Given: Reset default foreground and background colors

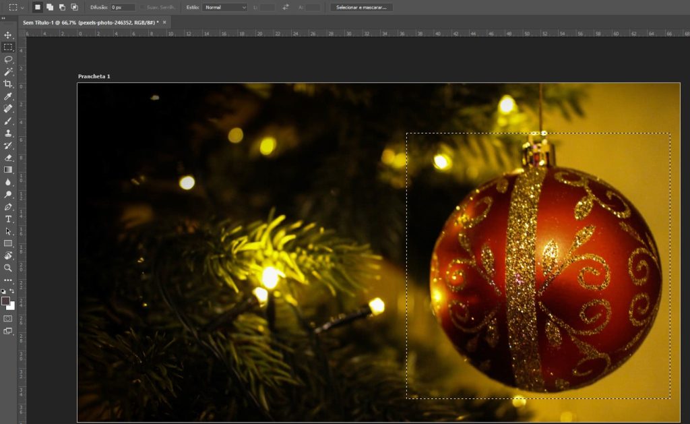Looking at the screenshot, I should [3, 291].
